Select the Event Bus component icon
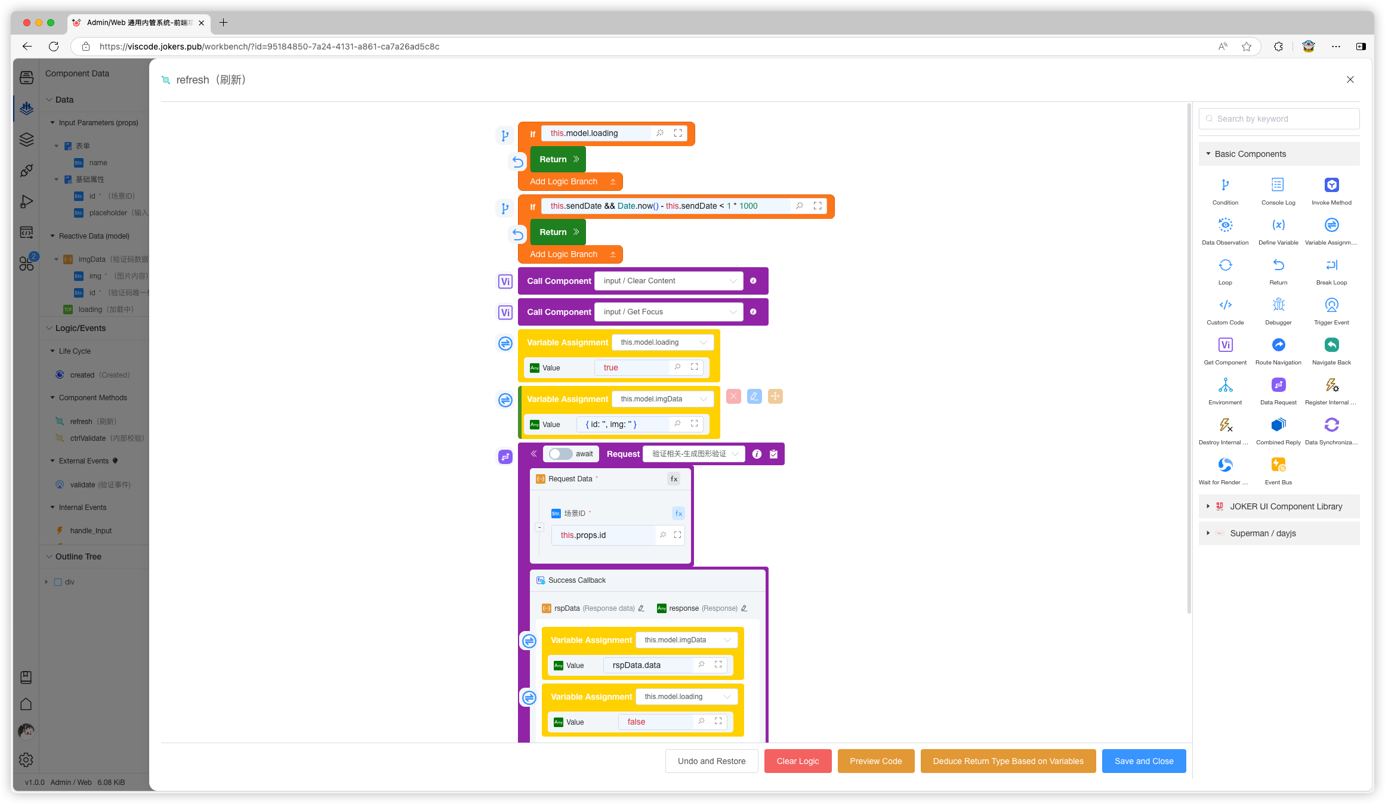Viewport: 1385px width, 804px height. [1278, 465]
